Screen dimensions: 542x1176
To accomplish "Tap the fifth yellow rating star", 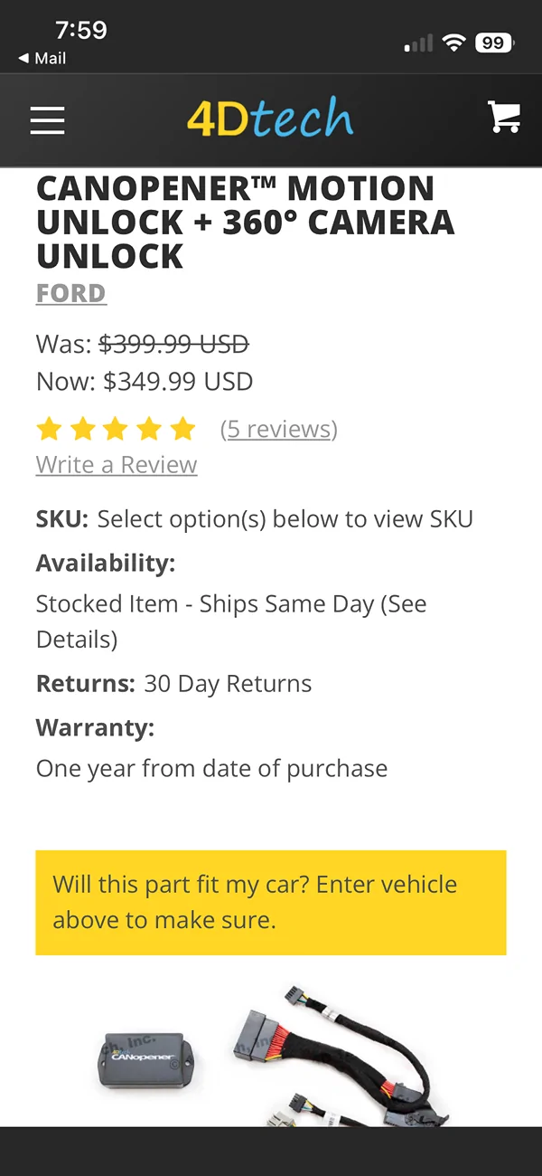I will tap(183, 429).
